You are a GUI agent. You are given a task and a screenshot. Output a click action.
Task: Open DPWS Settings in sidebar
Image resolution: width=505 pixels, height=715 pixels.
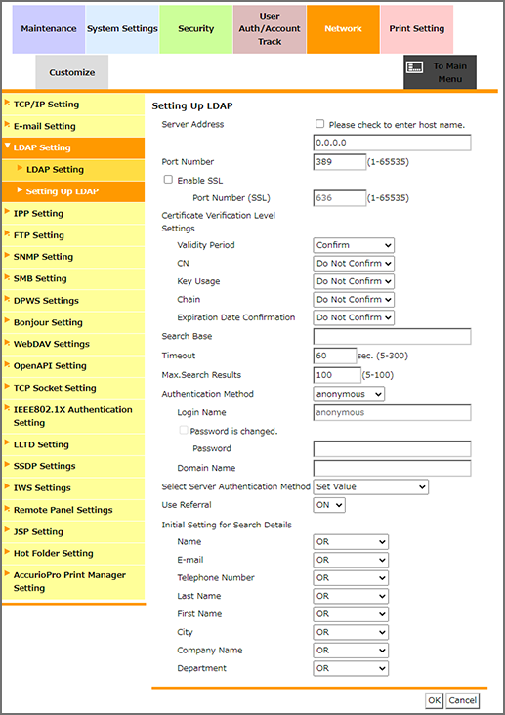[73, 301]
